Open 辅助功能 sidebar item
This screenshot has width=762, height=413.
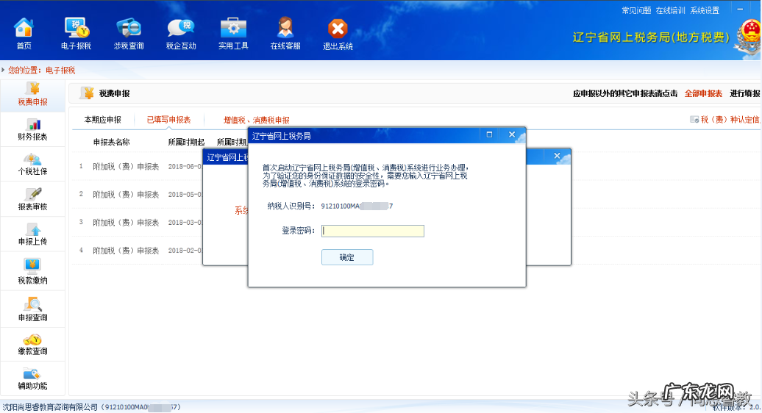pyautogui.click(x=32, y=379)
